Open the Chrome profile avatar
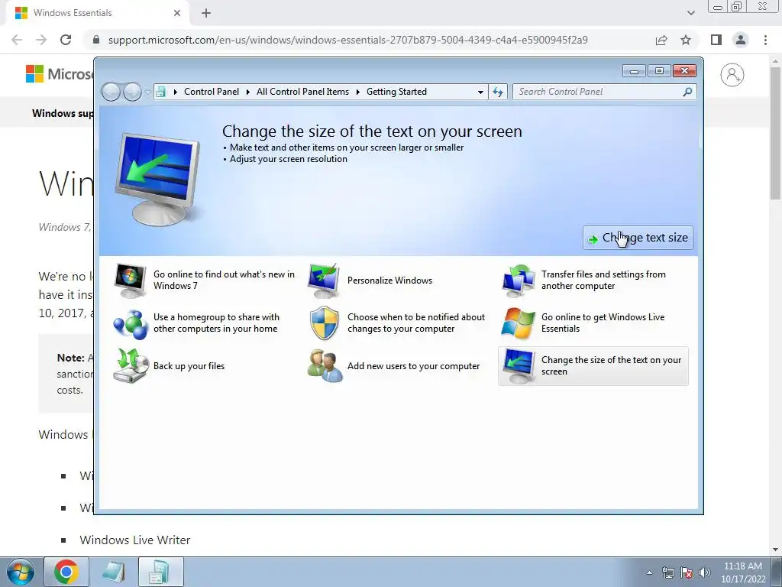 point(741,40)
